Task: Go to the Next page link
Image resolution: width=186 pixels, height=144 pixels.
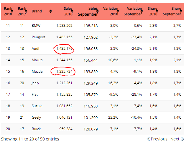Action: tap(175, 139)
